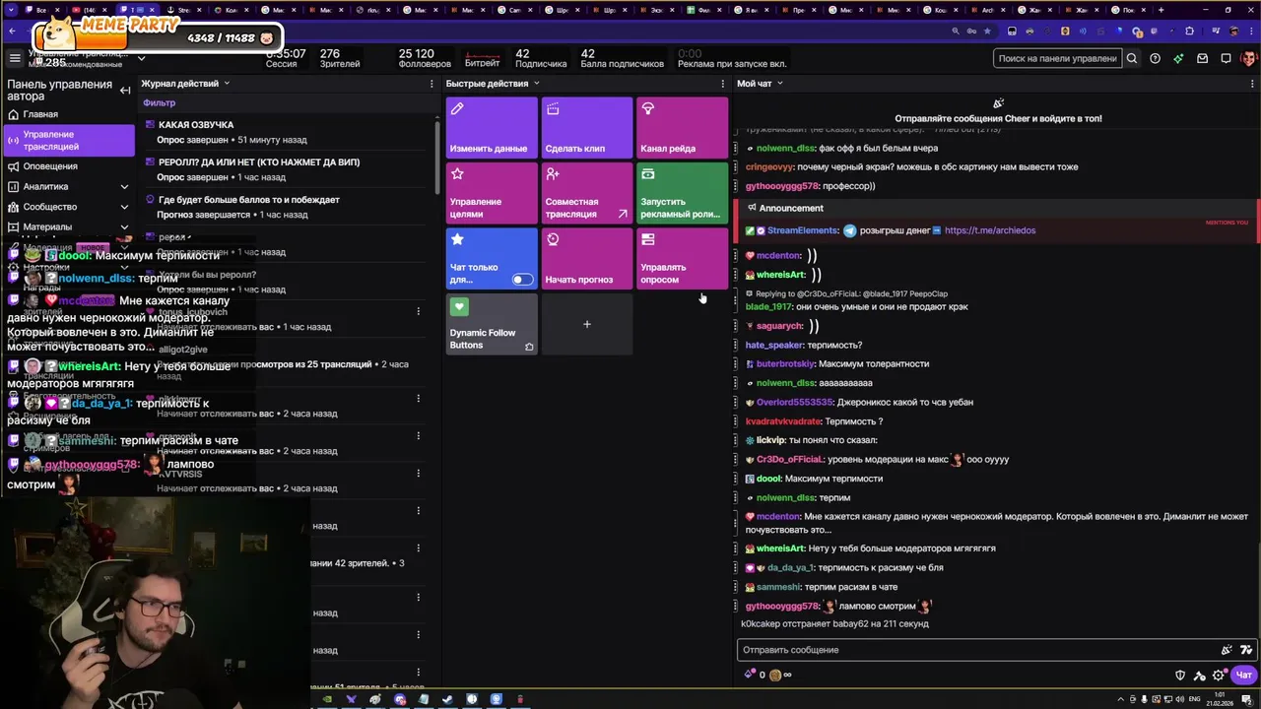The width and height of the screenshot is (1261, 709).
Task: Click the green sparkle icon in the header
Action: coord(1178,58)
